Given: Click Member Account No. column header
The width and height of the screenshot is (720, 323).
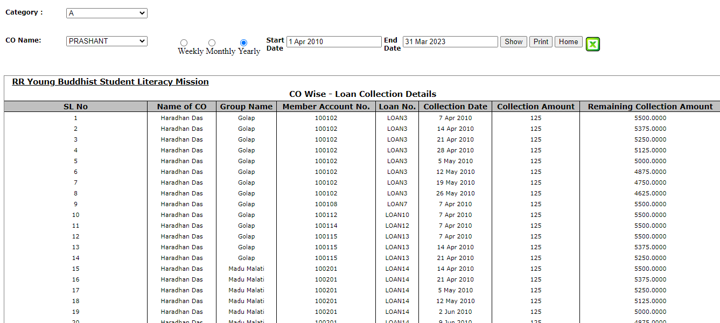Looking at the screenshot, I should tap(326, 107).
